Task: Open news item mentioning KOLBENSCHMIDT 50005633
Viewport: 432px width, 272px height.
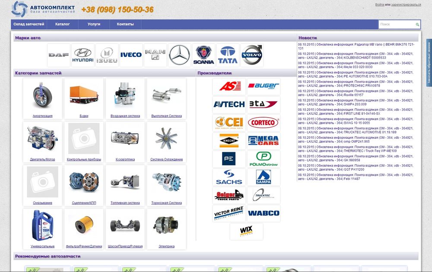Action: click(356, 56)
